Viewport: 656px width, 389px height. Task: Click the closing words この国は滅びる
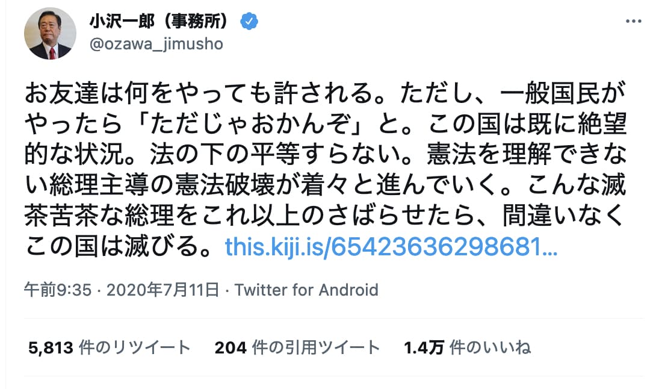coord(117,247)
